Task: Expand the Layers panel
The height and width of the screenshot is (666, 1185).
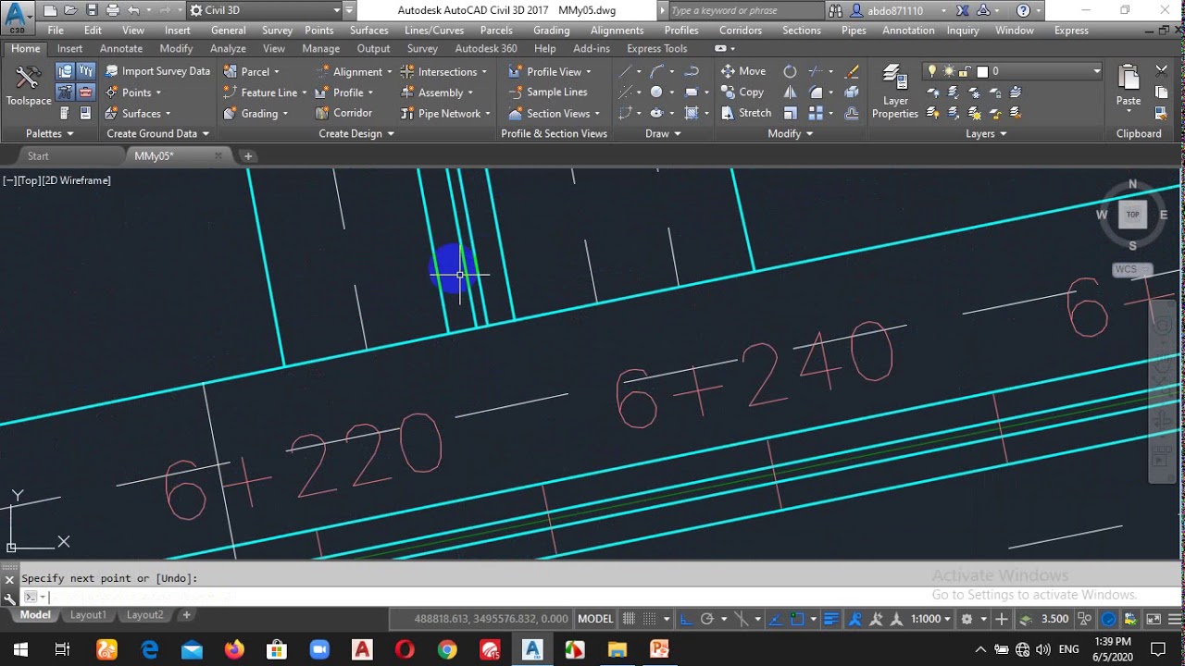Action: (985, 134)
